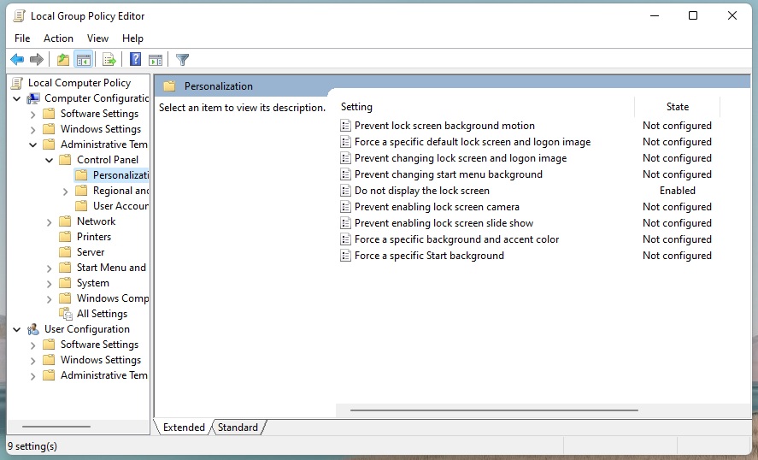
Task: Select 'Force a specific background and accent color'
Action: coord(456,239)
